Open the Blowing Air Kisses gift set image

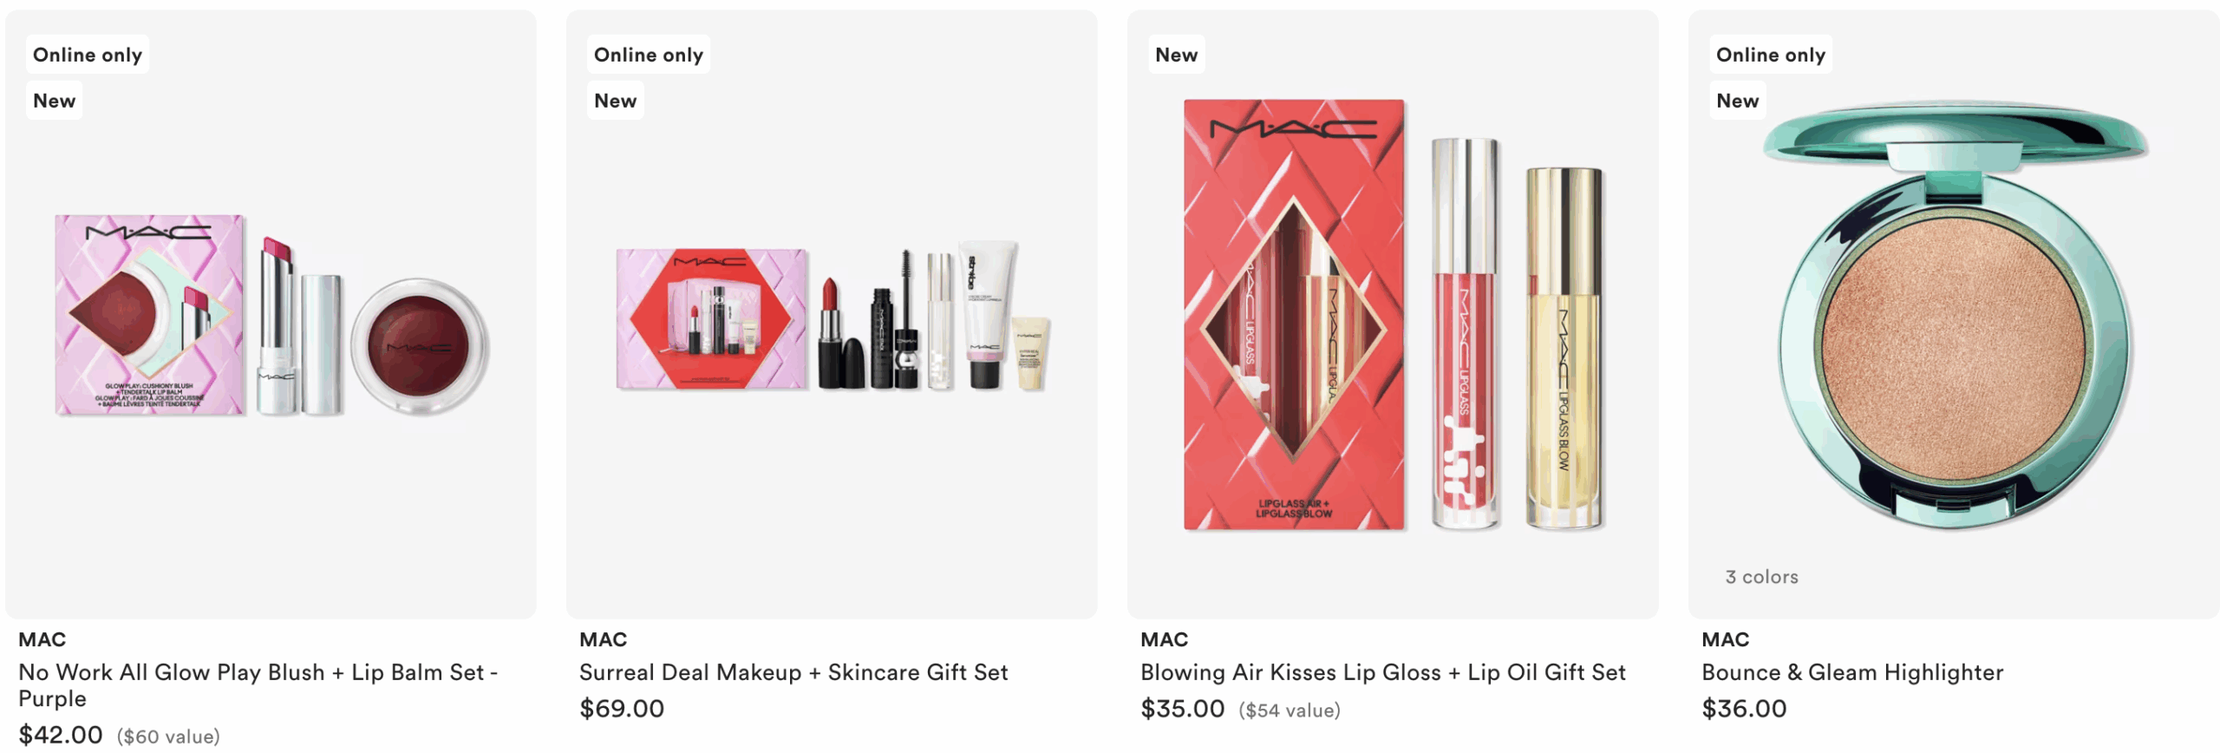point(1394,314)
